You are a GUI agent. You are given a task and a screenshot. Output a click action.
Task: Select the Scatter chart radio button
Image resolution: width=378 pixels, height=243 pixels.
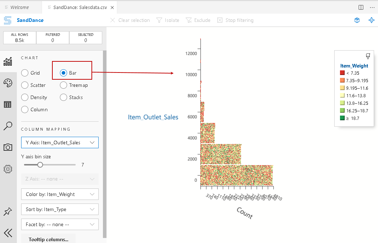25,85
